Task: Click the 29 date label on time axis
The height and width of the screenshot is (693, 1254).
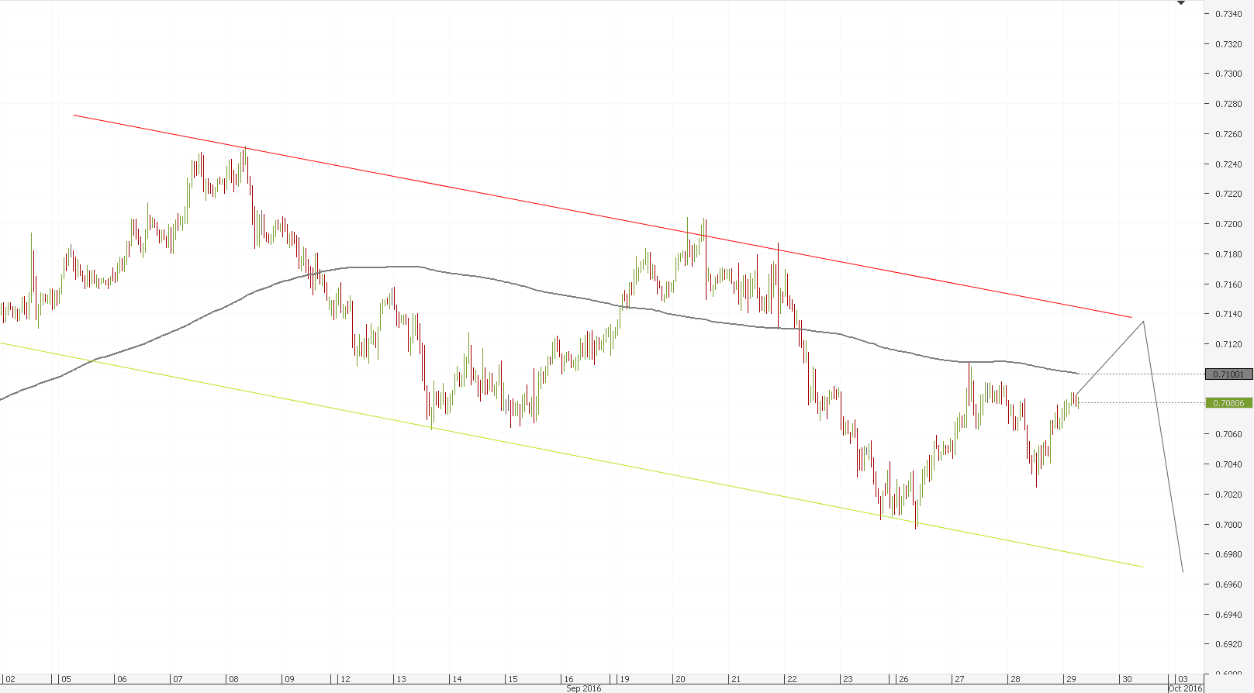Action: click(x=1071, y=679)
